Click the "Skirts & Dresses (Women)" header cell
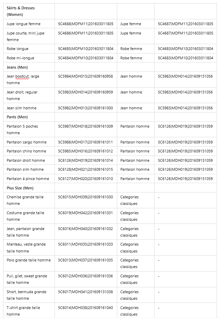The image size is (219, 318). pos(21,11)
